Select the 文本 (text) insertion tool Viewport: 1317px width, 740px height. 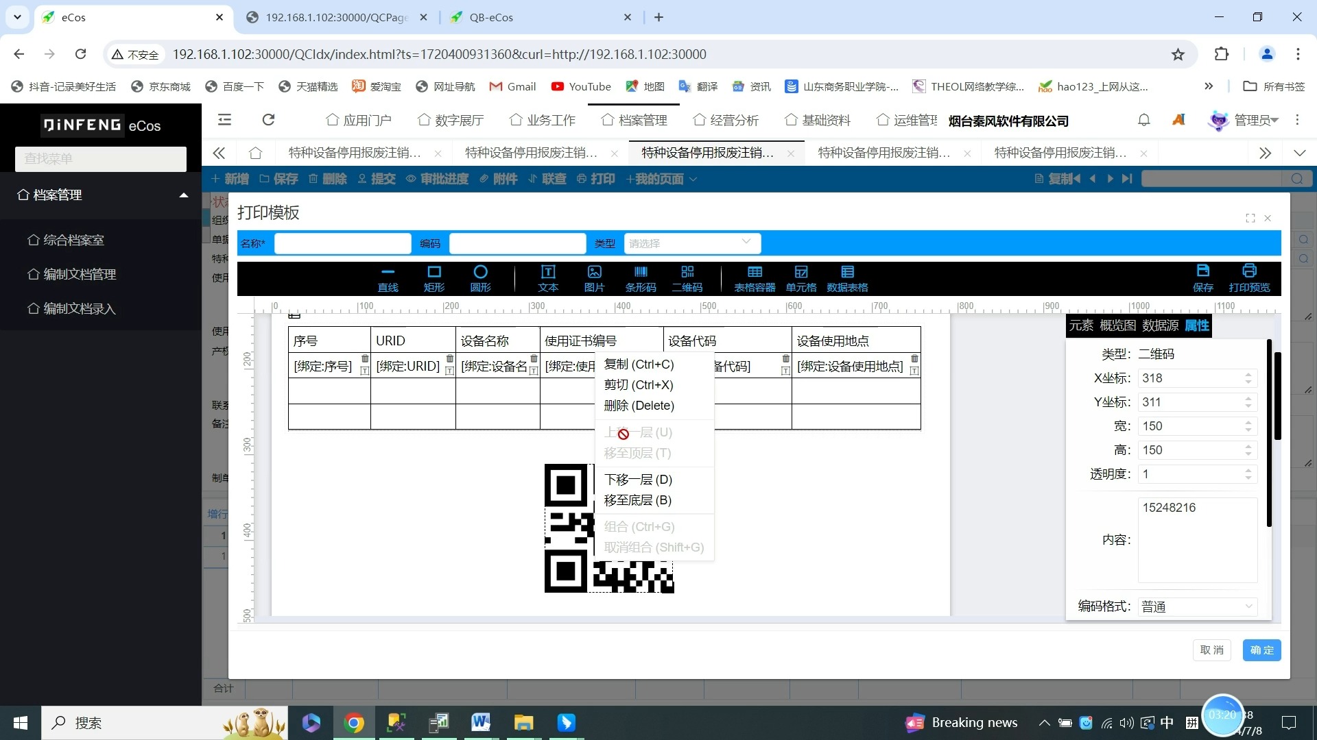(x=549, y=277)
